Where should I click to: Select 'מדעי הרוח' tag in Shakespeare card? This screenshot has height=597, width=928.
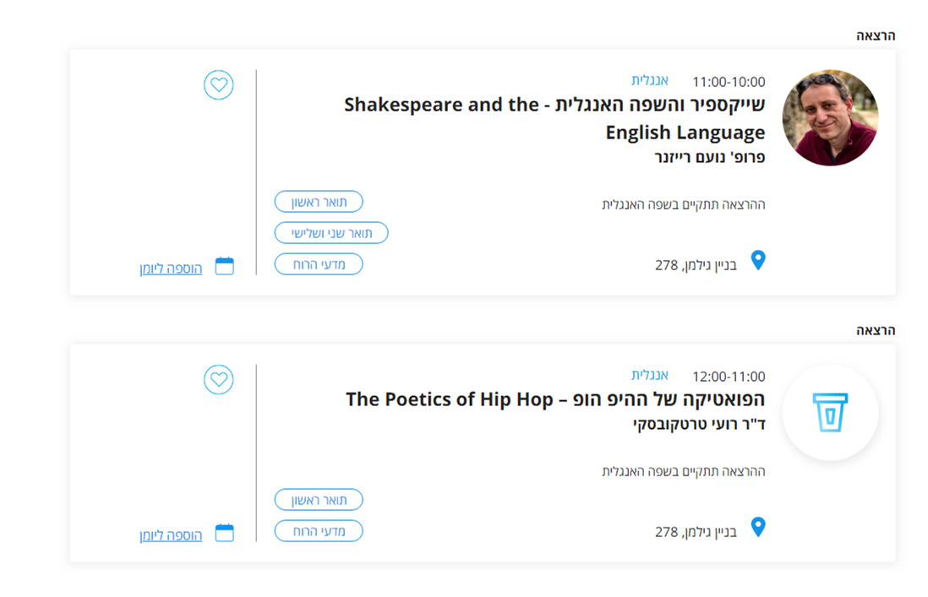(x=319, y=264)
